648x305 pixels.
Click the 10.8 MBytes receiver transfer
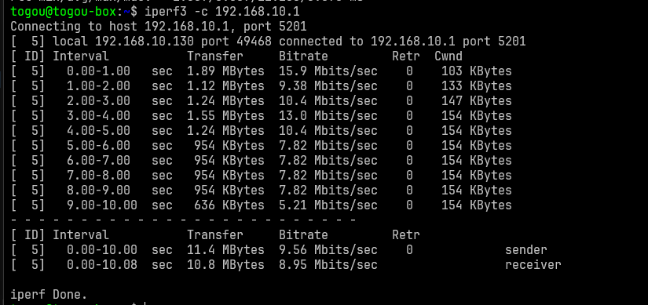coord(225,264)
